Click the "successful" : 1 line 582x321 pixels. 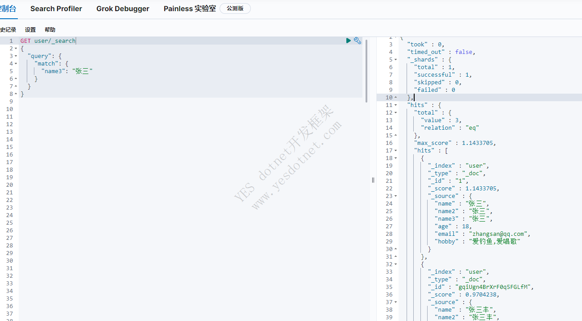pyautogui.click(x=443, y=74)
